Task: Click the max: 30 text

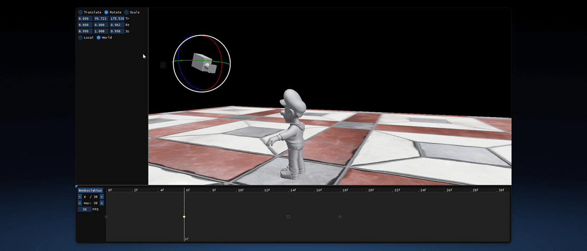Action: (x=91, y=203)
